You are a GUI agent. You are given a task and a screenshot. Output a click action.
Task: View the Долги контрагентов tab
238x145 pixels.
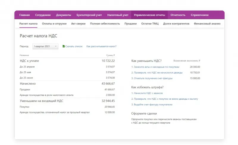click(x=176, y=24)
